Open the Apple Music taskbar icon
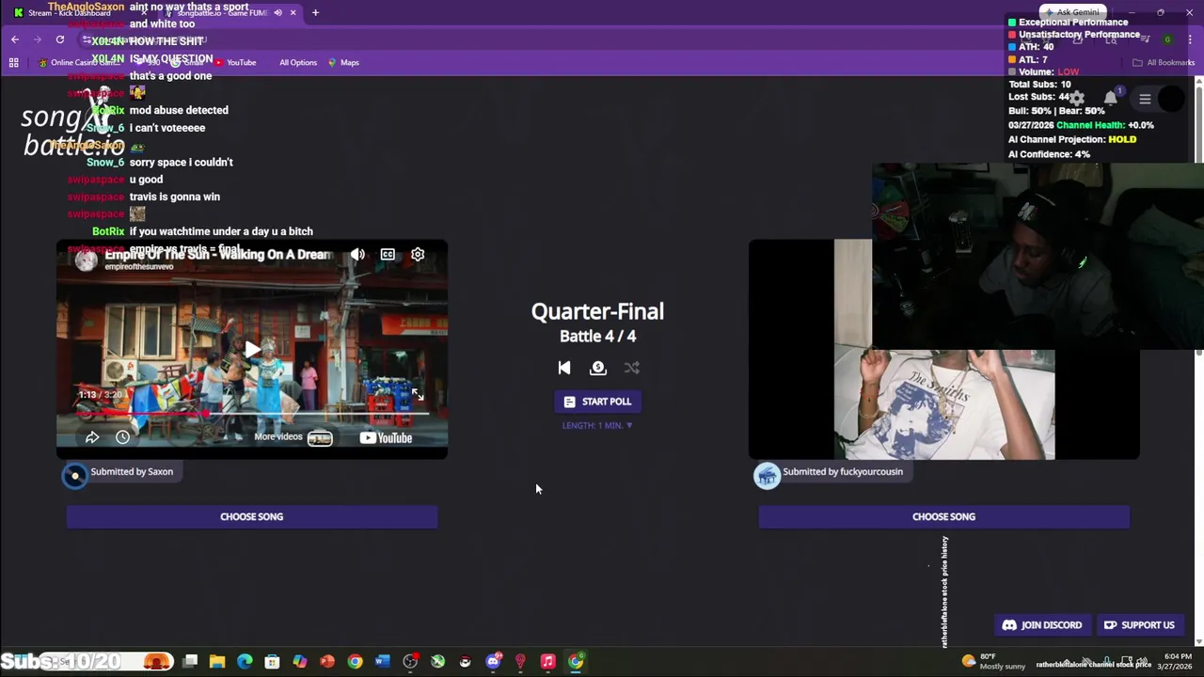 point(547,662)
